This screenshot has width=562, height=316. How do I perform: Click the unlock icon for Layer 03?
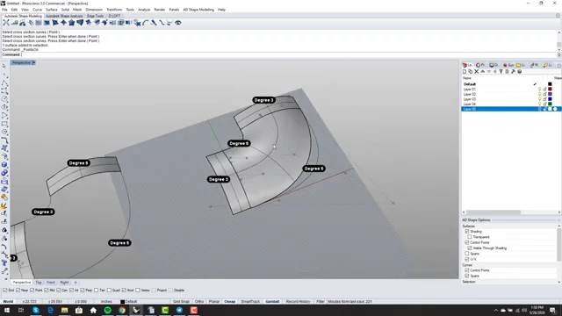point(544,99)
